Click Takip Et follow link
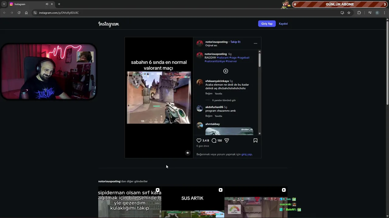389x218 pixels. coord(235,42)
